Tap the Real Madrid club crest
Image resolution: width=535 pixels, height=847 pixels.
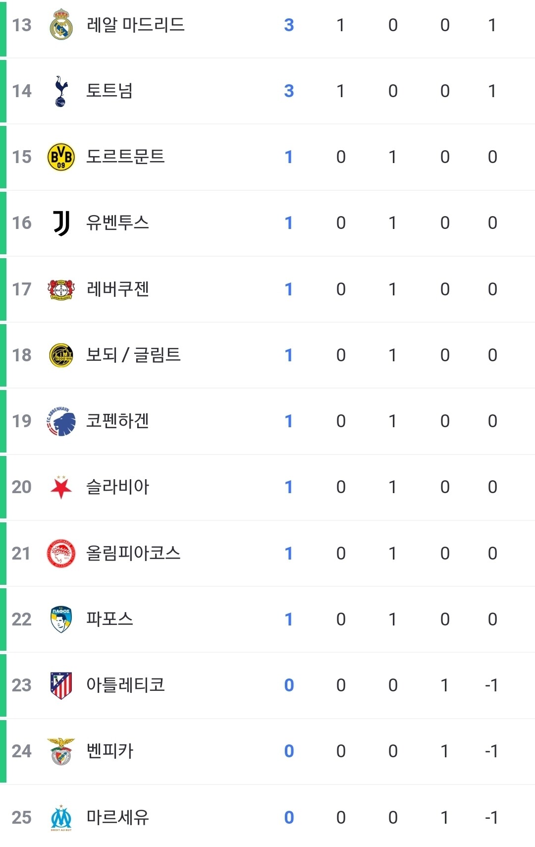click(x=61, y=24)
